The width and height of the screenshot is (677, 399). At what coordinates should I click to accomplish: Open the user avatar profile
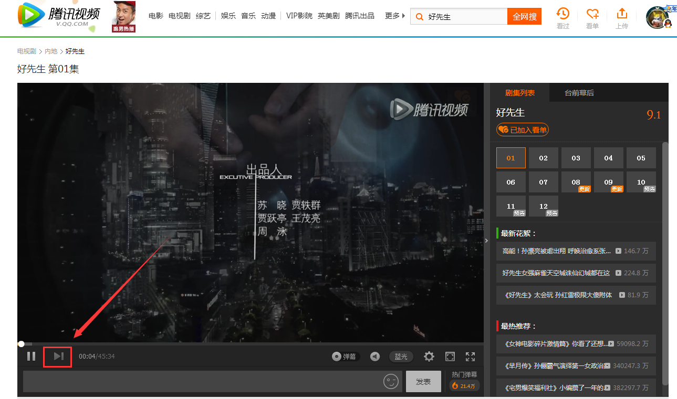click(x=658, y=17)
